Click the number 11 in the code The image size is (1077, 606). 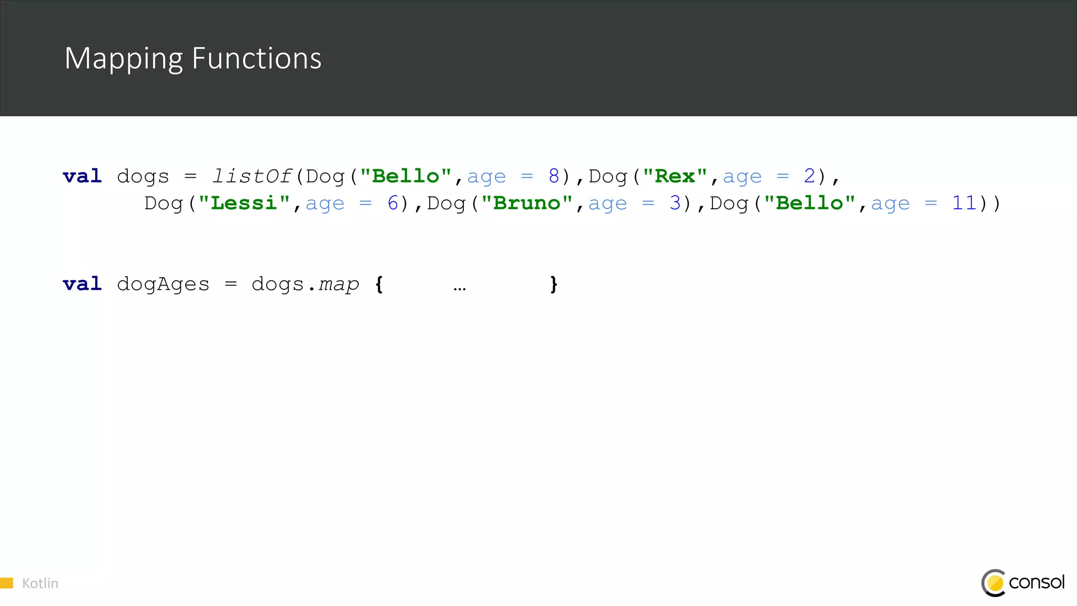click(x=964, y=203)
